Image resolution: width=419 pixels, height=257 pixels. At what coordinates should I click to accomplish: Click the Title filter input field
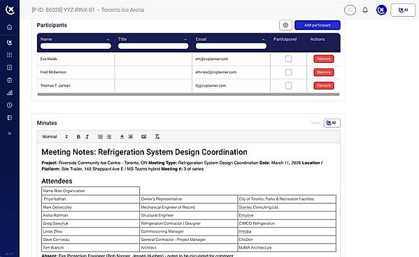153,46
